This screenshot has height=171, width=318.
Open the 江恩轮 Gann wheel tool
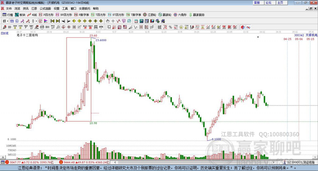tap(150, 15)
